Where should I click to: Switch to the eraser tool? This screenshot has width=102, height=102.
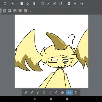pyautogui.click(x=38, y=93)
